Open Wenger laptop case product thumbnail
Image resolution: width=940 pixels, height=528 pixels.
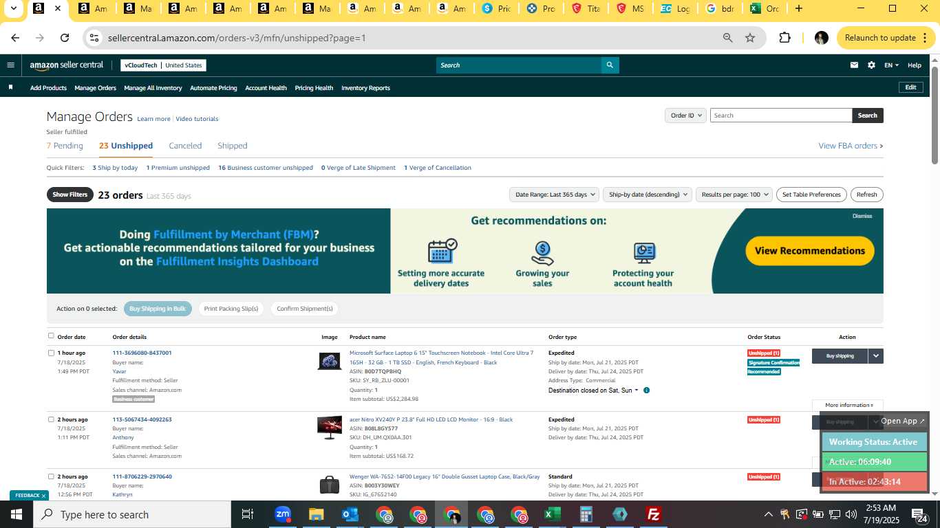(x=329, y=485)
